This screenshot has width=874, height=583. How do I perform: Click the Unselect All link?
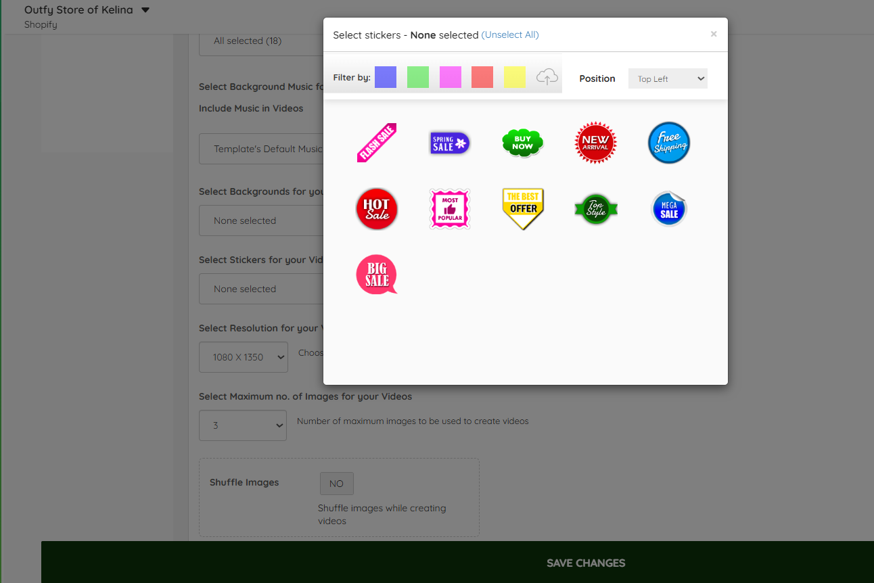tap(510, 34)
